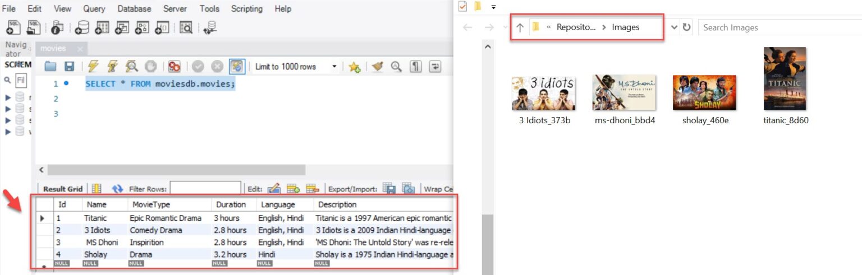Execute the SQL query with lightning bolt
The width and height of the screenshot is (862, 275).
tap(93, 67)
